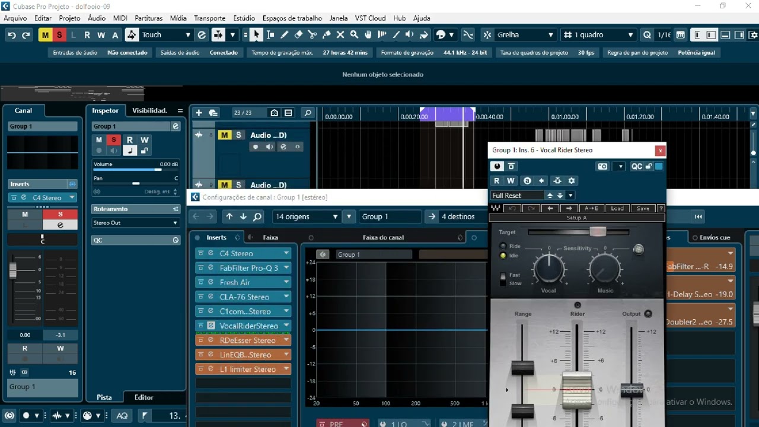
Task: Click the A→B copy button
Action: pos(592,208)
